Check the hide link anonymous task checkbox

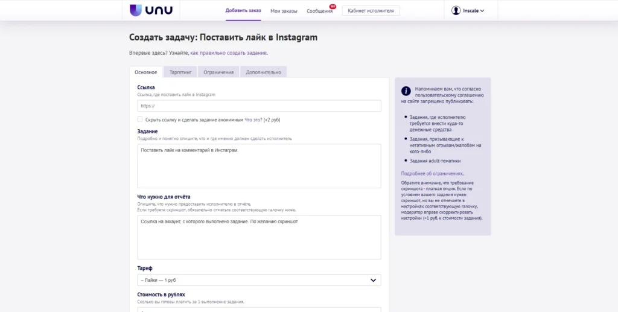click(140, 119)
